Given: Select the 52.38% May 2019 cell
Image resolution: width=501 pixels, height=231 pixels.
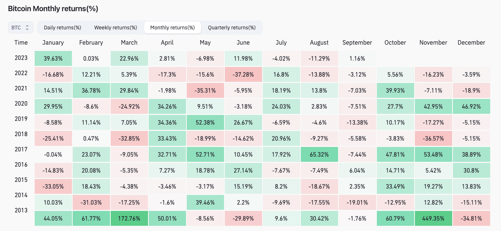Looking at the screenshot, I should coord(205,122).
